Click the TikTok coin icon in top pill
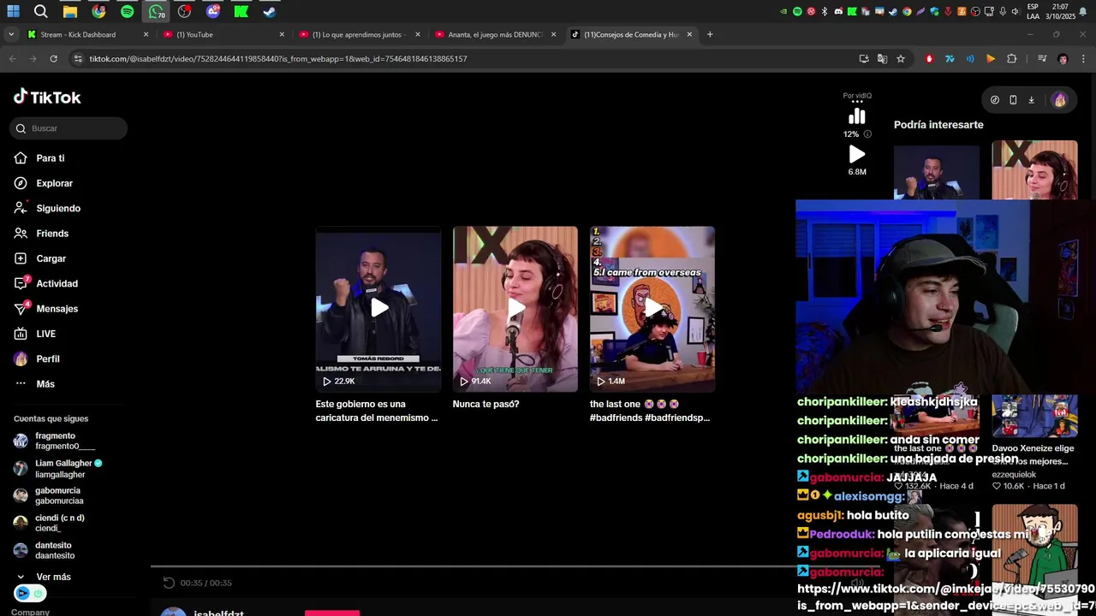Screen dimensions: 1096x616 pyautogui.click(x=995, y=100)
